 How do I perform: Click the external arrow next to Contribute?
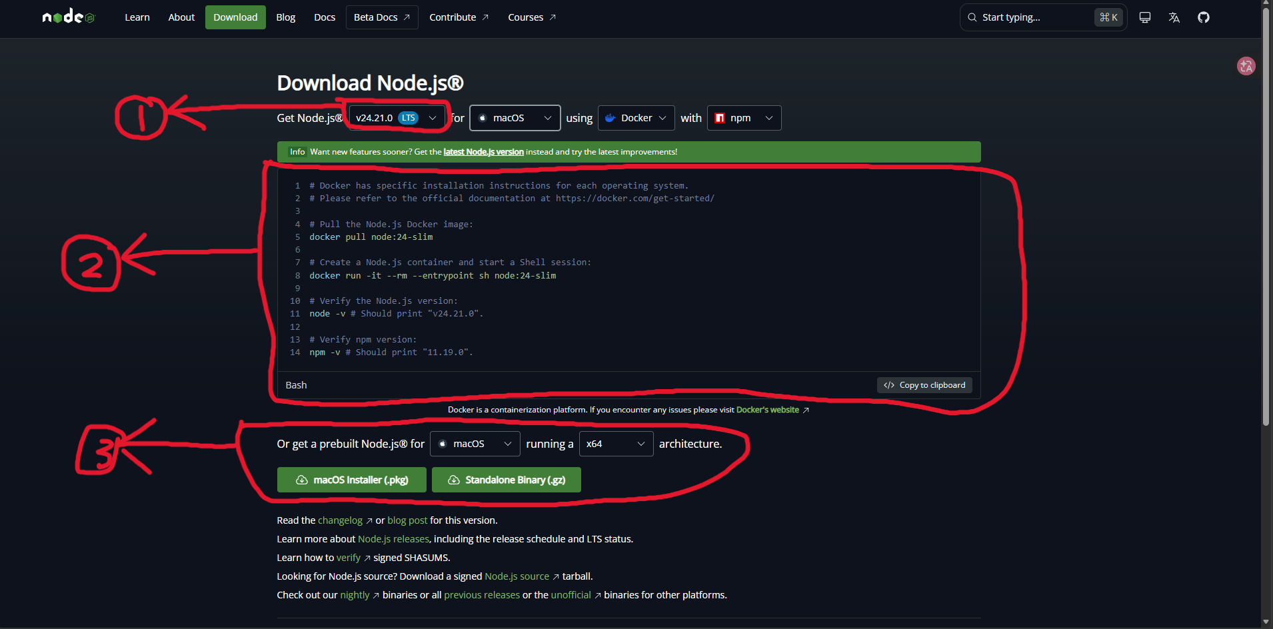point(485,17)
